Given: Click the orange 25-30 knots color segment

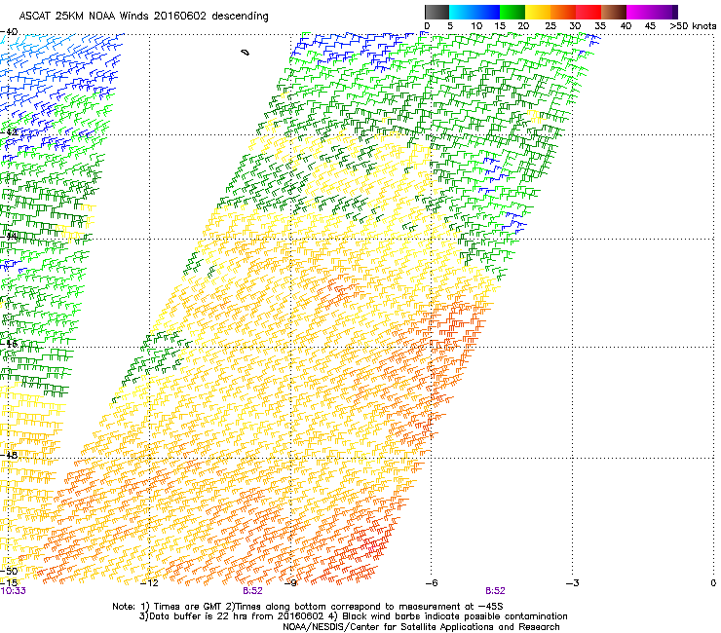Looking at the screenshot, I should (563, 12).
